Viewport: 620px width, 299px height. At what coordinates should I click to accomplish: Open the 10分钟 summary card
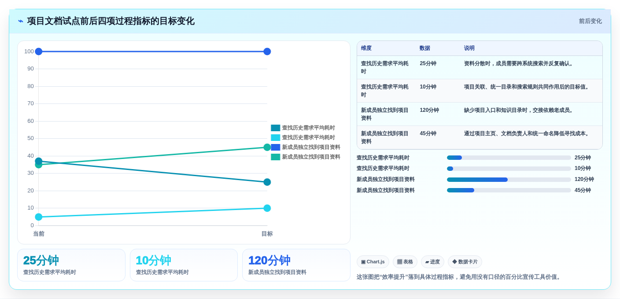pyautogui.click(x=184, y=265)
